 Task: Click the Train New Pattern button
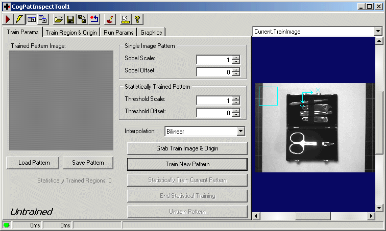tap(187, 164)
